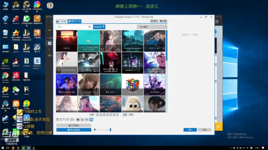The width and height of the screenshot is (268, 150).
Task: Switch to the 壁纸工坊 (Workshop) tab
Action: [74, 21]
